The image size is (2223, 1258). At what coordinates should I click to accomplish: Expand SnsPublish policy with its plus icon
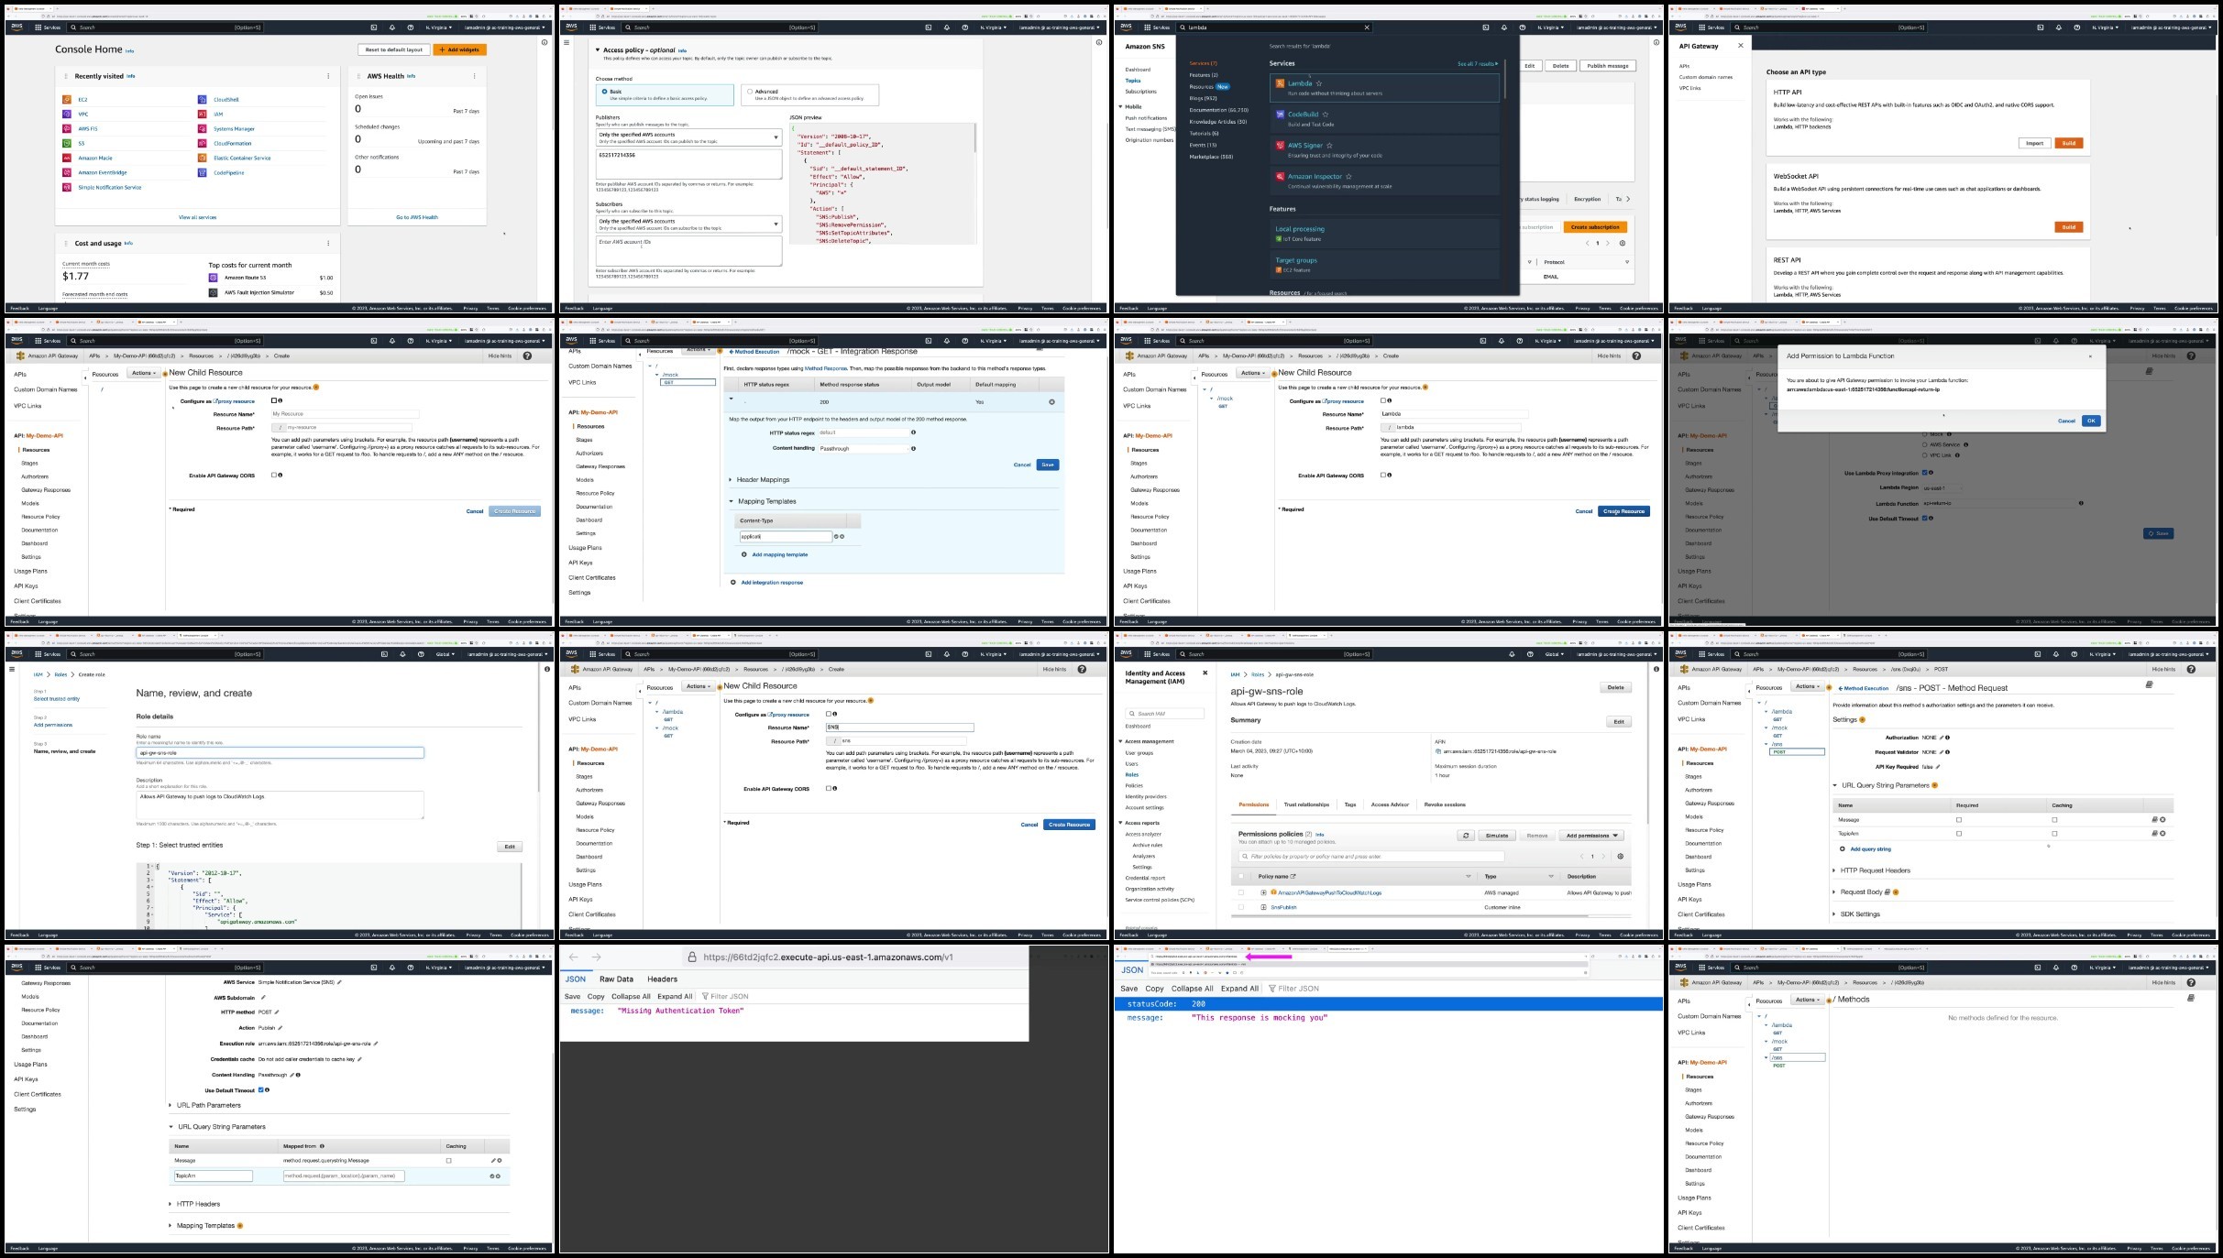[1263, 907]
